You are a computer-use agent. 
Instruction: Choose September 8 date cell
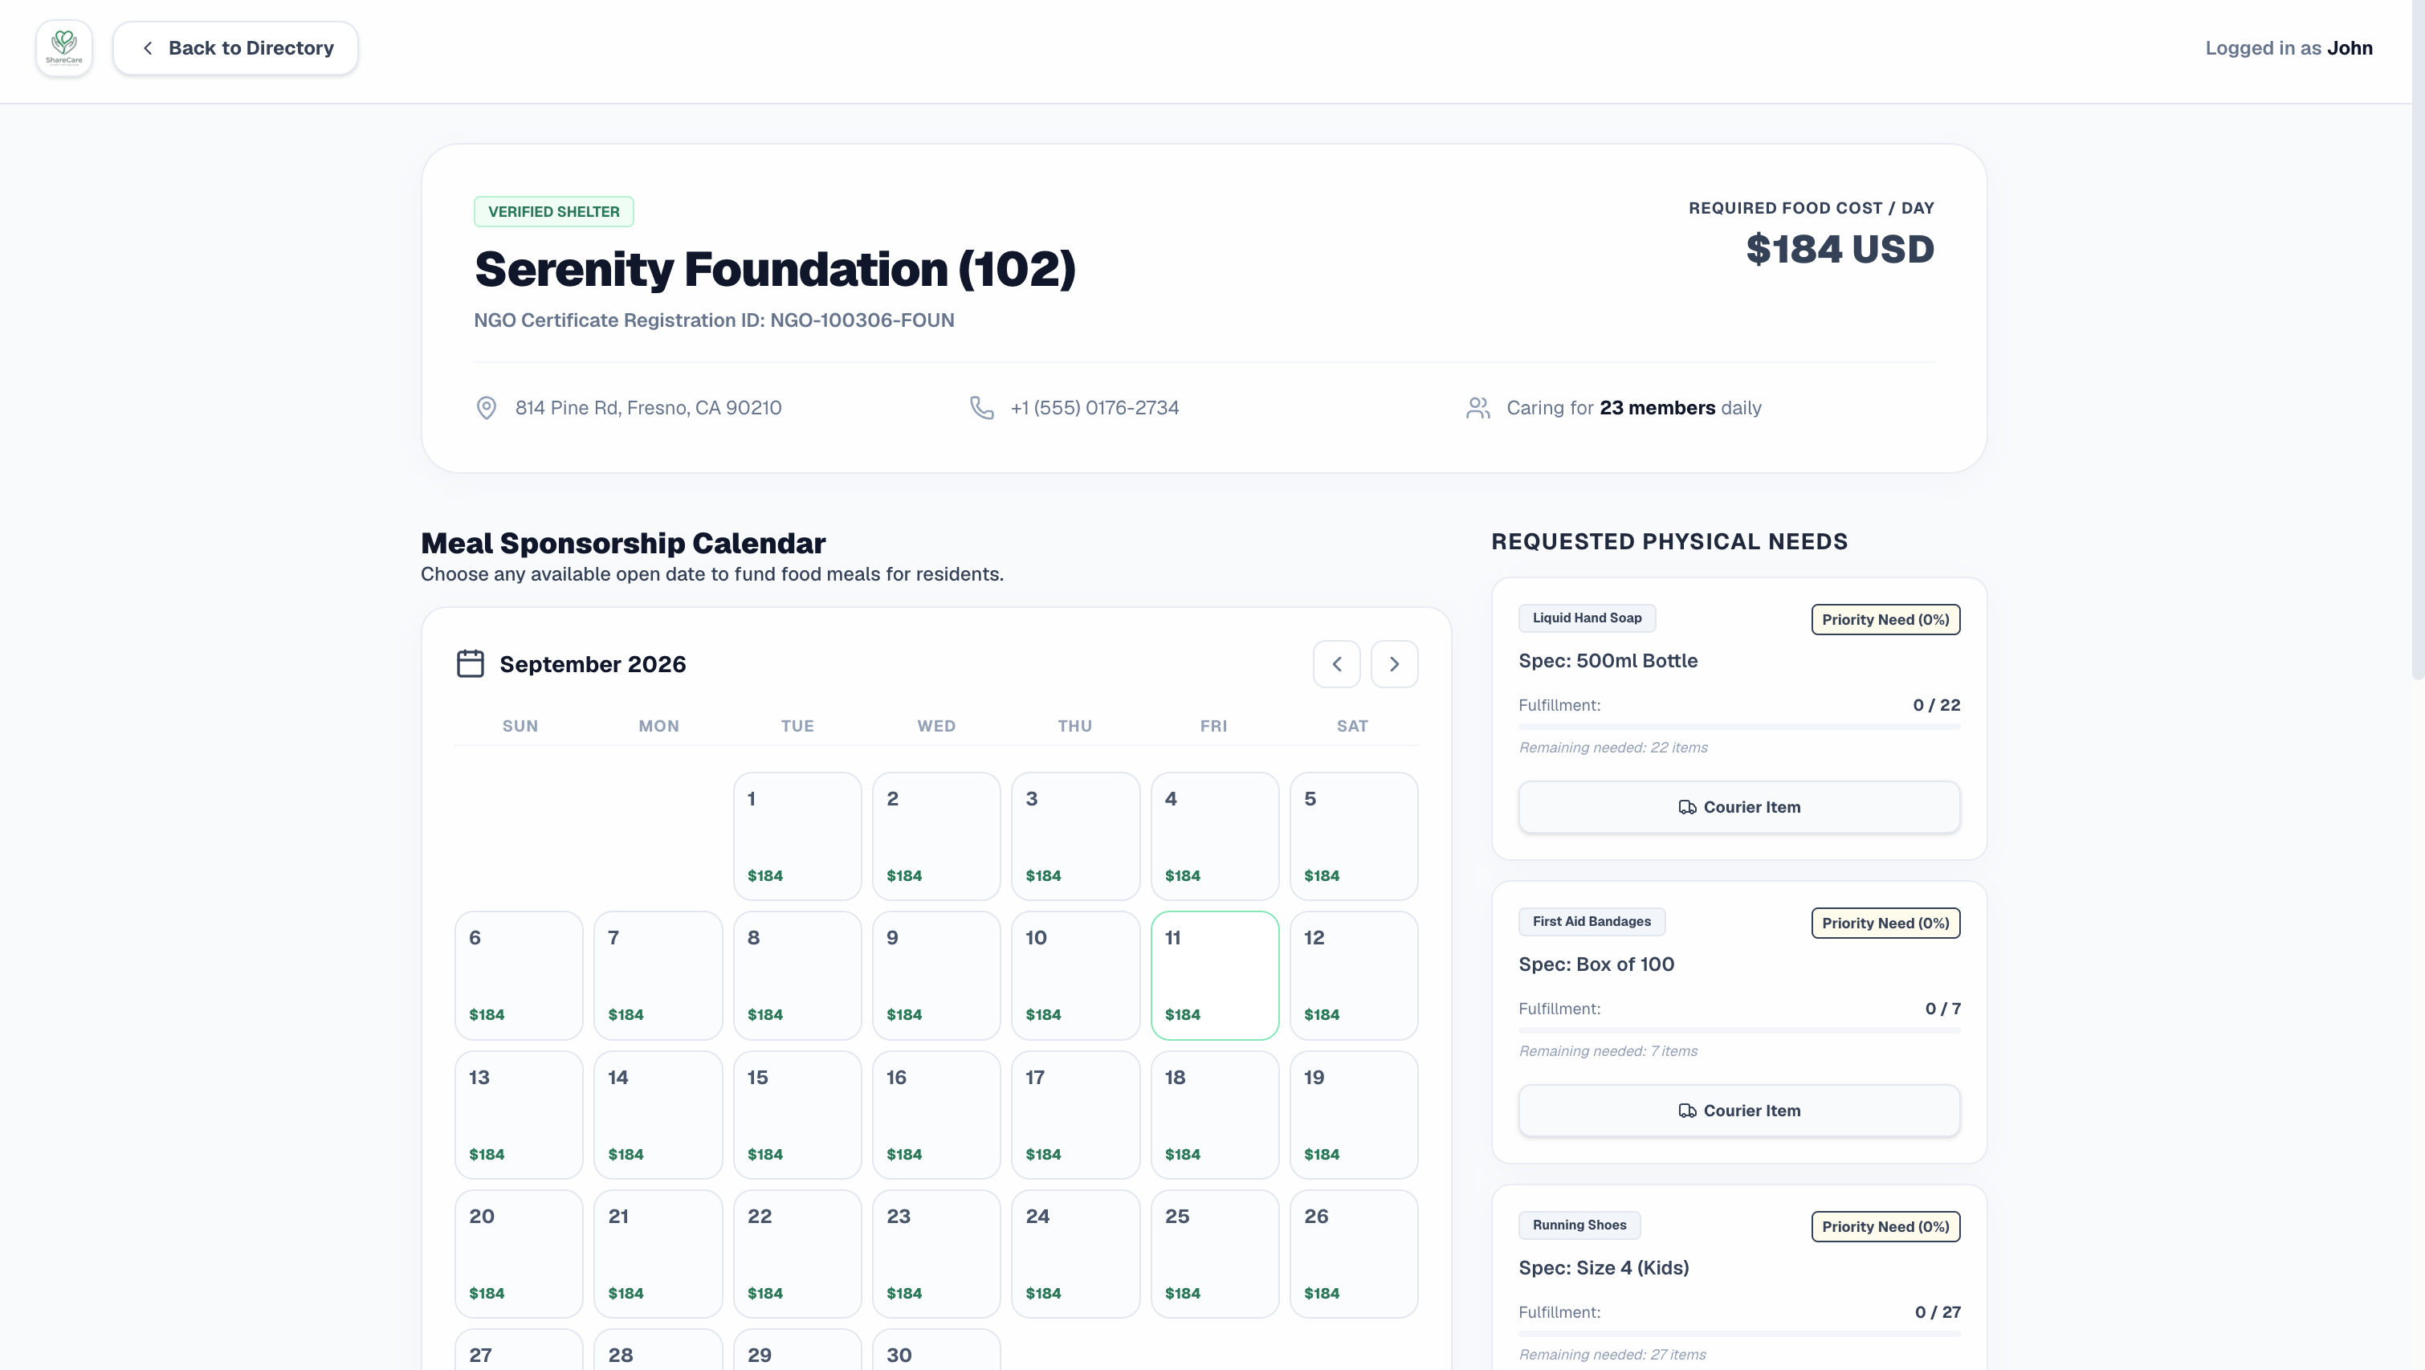tap(797, 976)
